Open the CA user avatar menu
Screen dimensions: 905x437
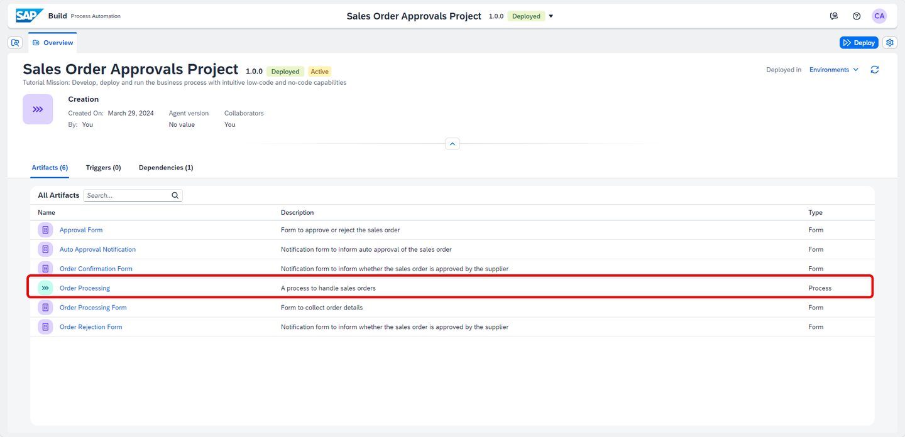coord(879,16)
